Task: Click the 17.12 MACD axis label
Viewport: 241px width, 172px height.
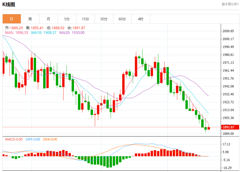Action: (x=227, y=144)
